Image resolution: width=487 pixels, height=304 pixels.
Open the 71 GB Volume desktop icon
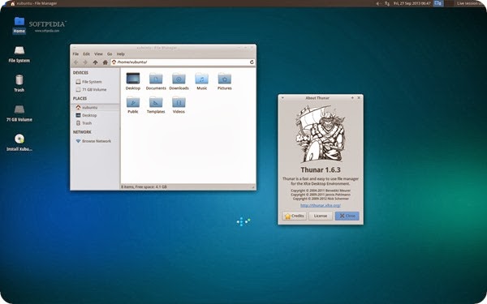click(19, 113)
